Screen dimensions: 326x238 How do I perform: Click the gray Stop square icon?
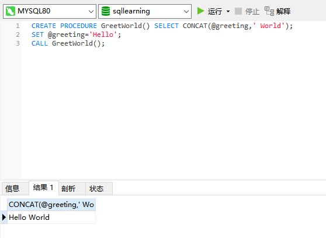[238, 11]
